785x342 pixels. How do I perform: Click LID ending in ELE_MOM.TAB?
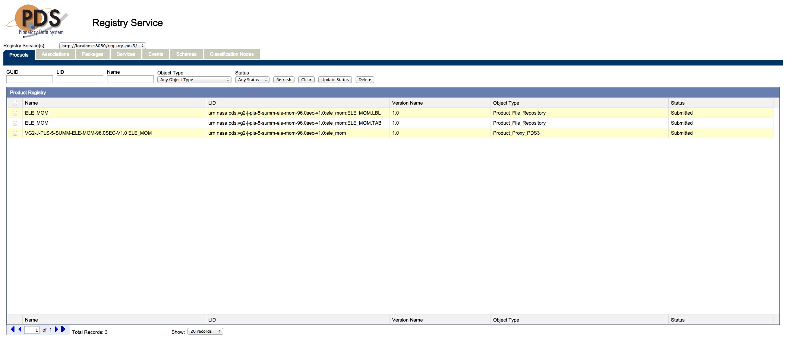(295, 123)
